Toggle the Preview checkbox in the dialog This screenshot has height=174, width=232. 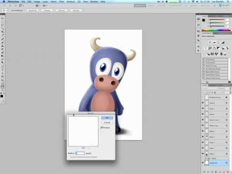click(x=101, y=128)
